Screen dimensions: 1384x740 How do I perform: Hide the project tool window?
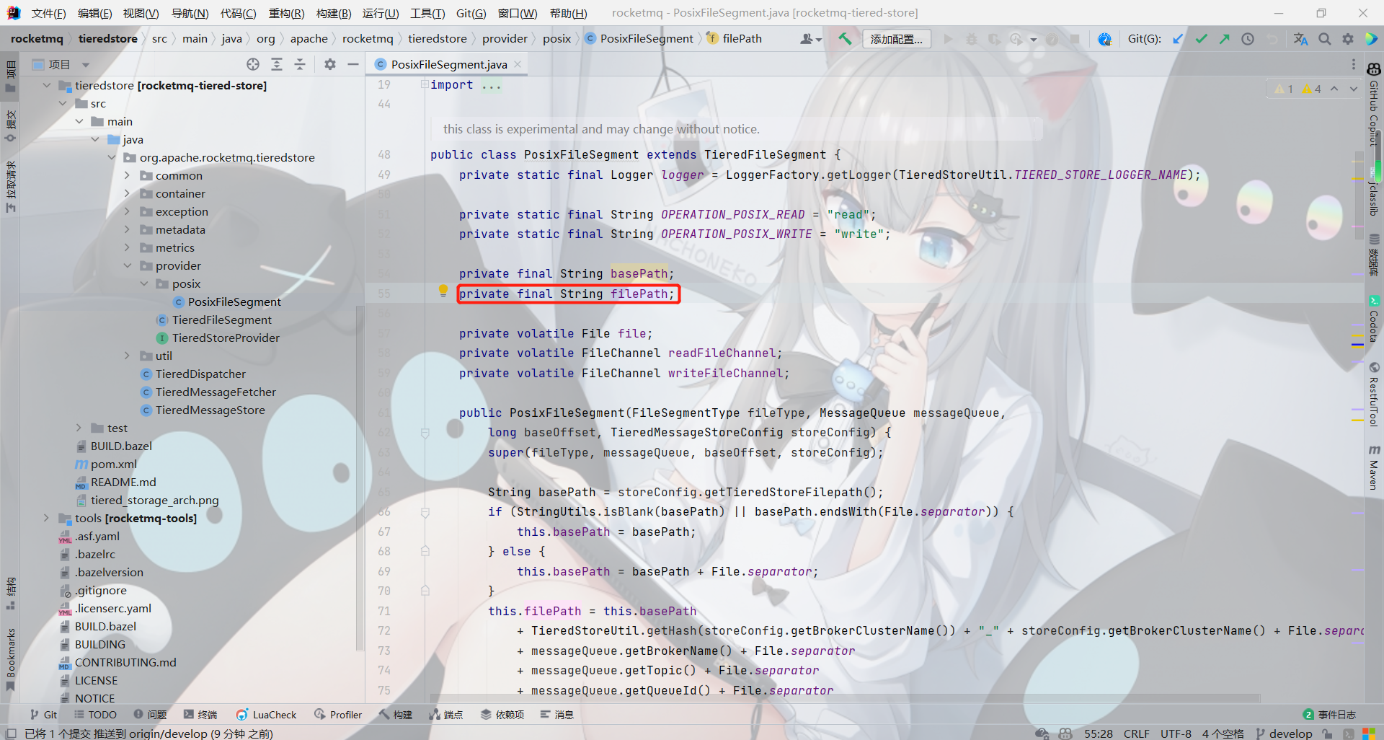tap(353, 64)
